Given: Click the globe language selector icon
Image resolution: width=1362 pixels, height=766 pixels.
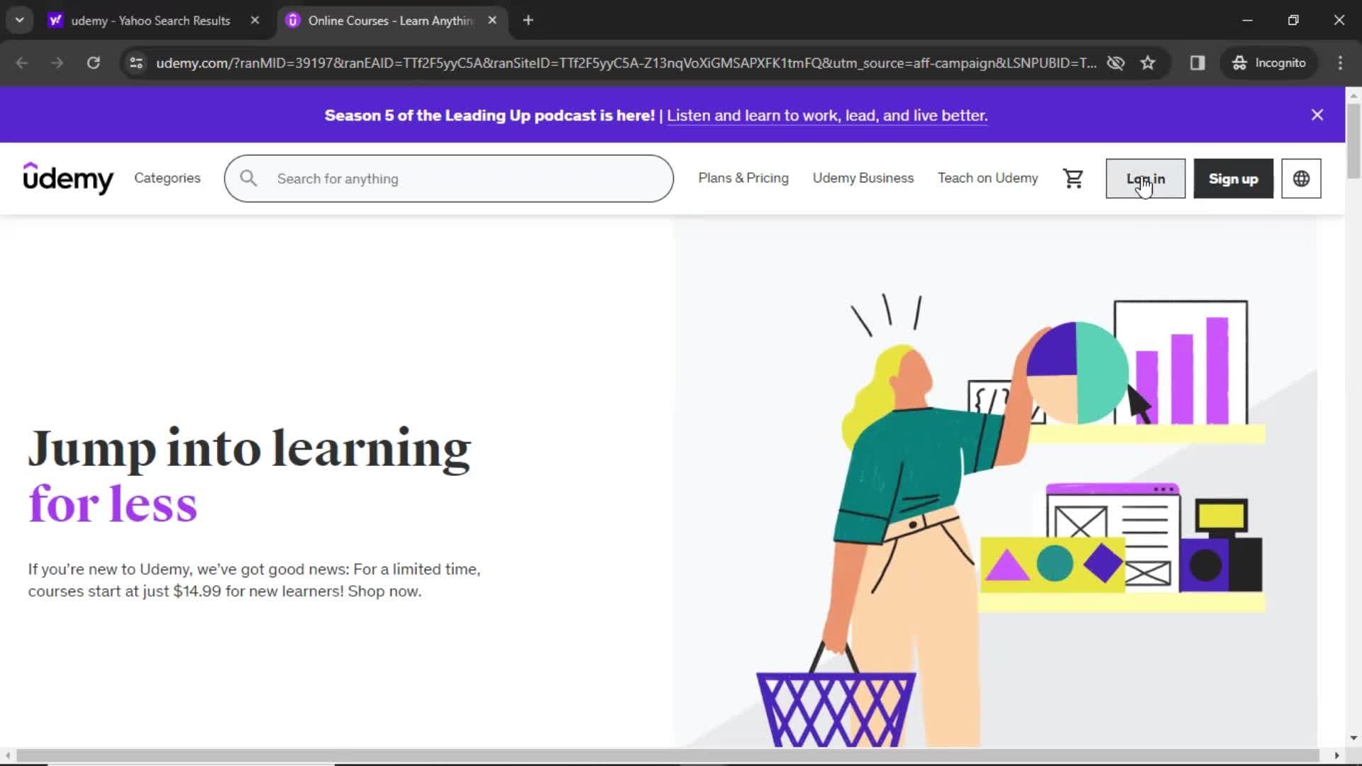Looking at the screenshot, I should point(1301,178).
